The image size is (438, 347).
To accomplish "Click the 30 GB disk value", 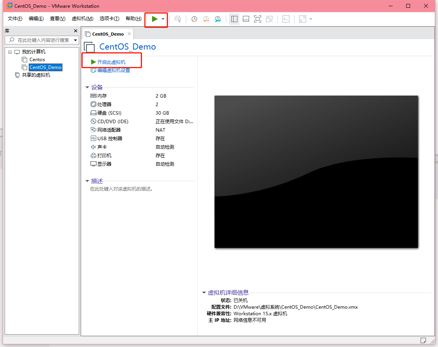I will click(162, 113).
